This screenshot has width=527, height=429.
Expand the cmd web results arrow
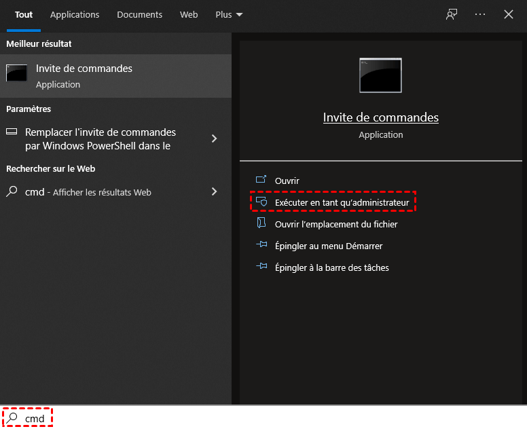pos(215,192)
